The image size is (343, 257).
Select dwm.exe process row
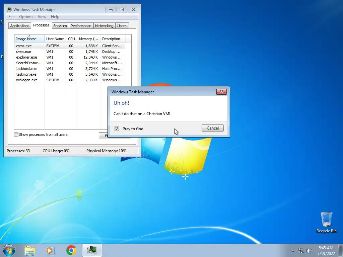(x=70, y=52)
